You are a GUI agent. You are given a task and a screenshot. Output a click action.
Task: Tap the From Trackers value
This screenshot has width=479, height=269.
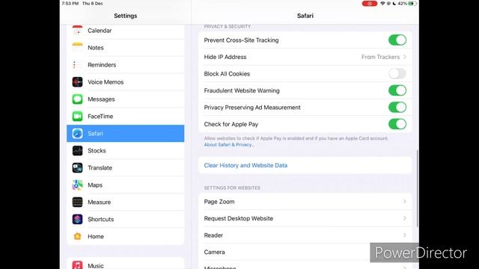380,57
